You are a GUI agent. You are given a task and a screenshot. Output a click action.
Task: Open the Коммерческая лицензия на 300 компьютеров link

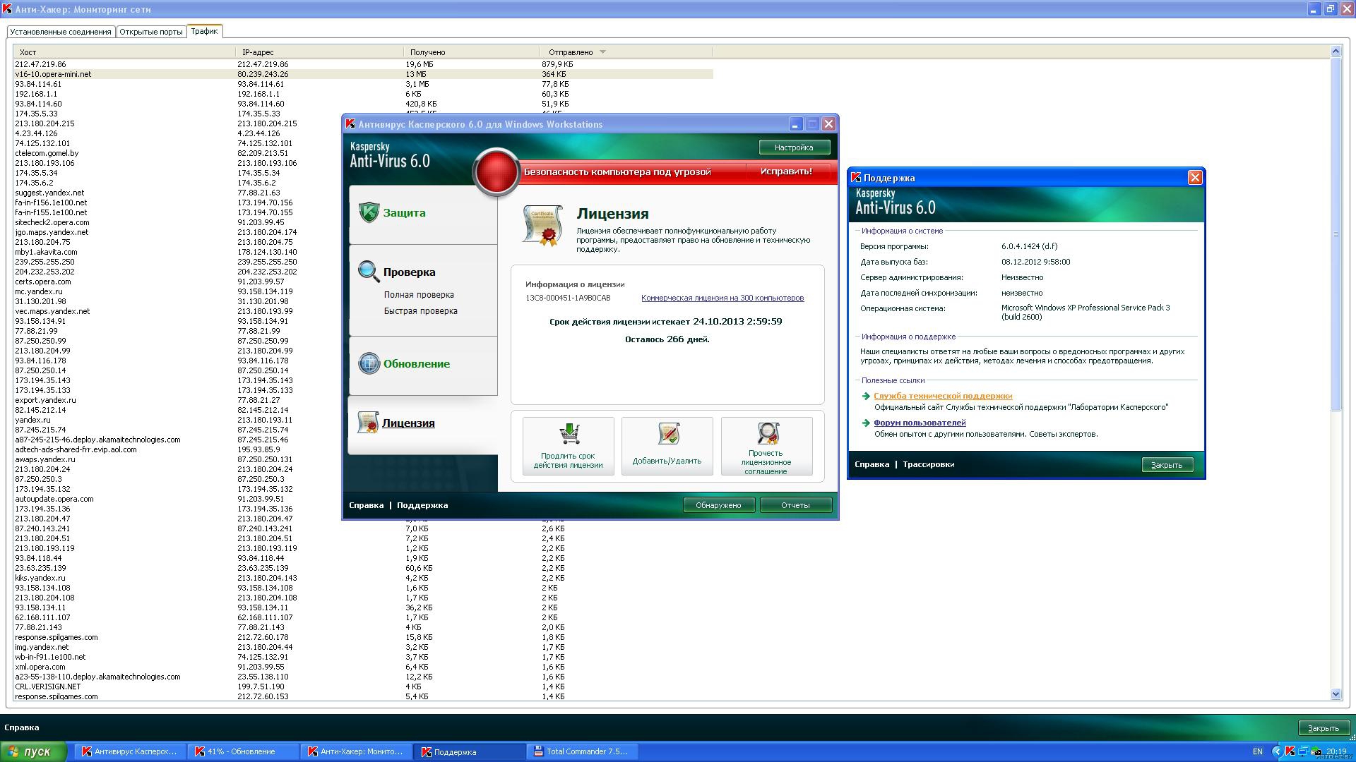tap(722, 298)
